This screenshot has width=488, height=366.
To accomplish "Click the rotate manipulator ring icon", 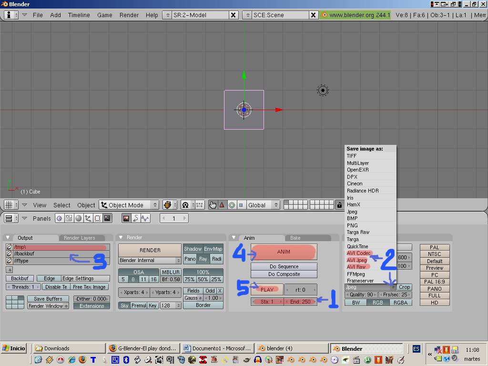I will click(232, 205).
